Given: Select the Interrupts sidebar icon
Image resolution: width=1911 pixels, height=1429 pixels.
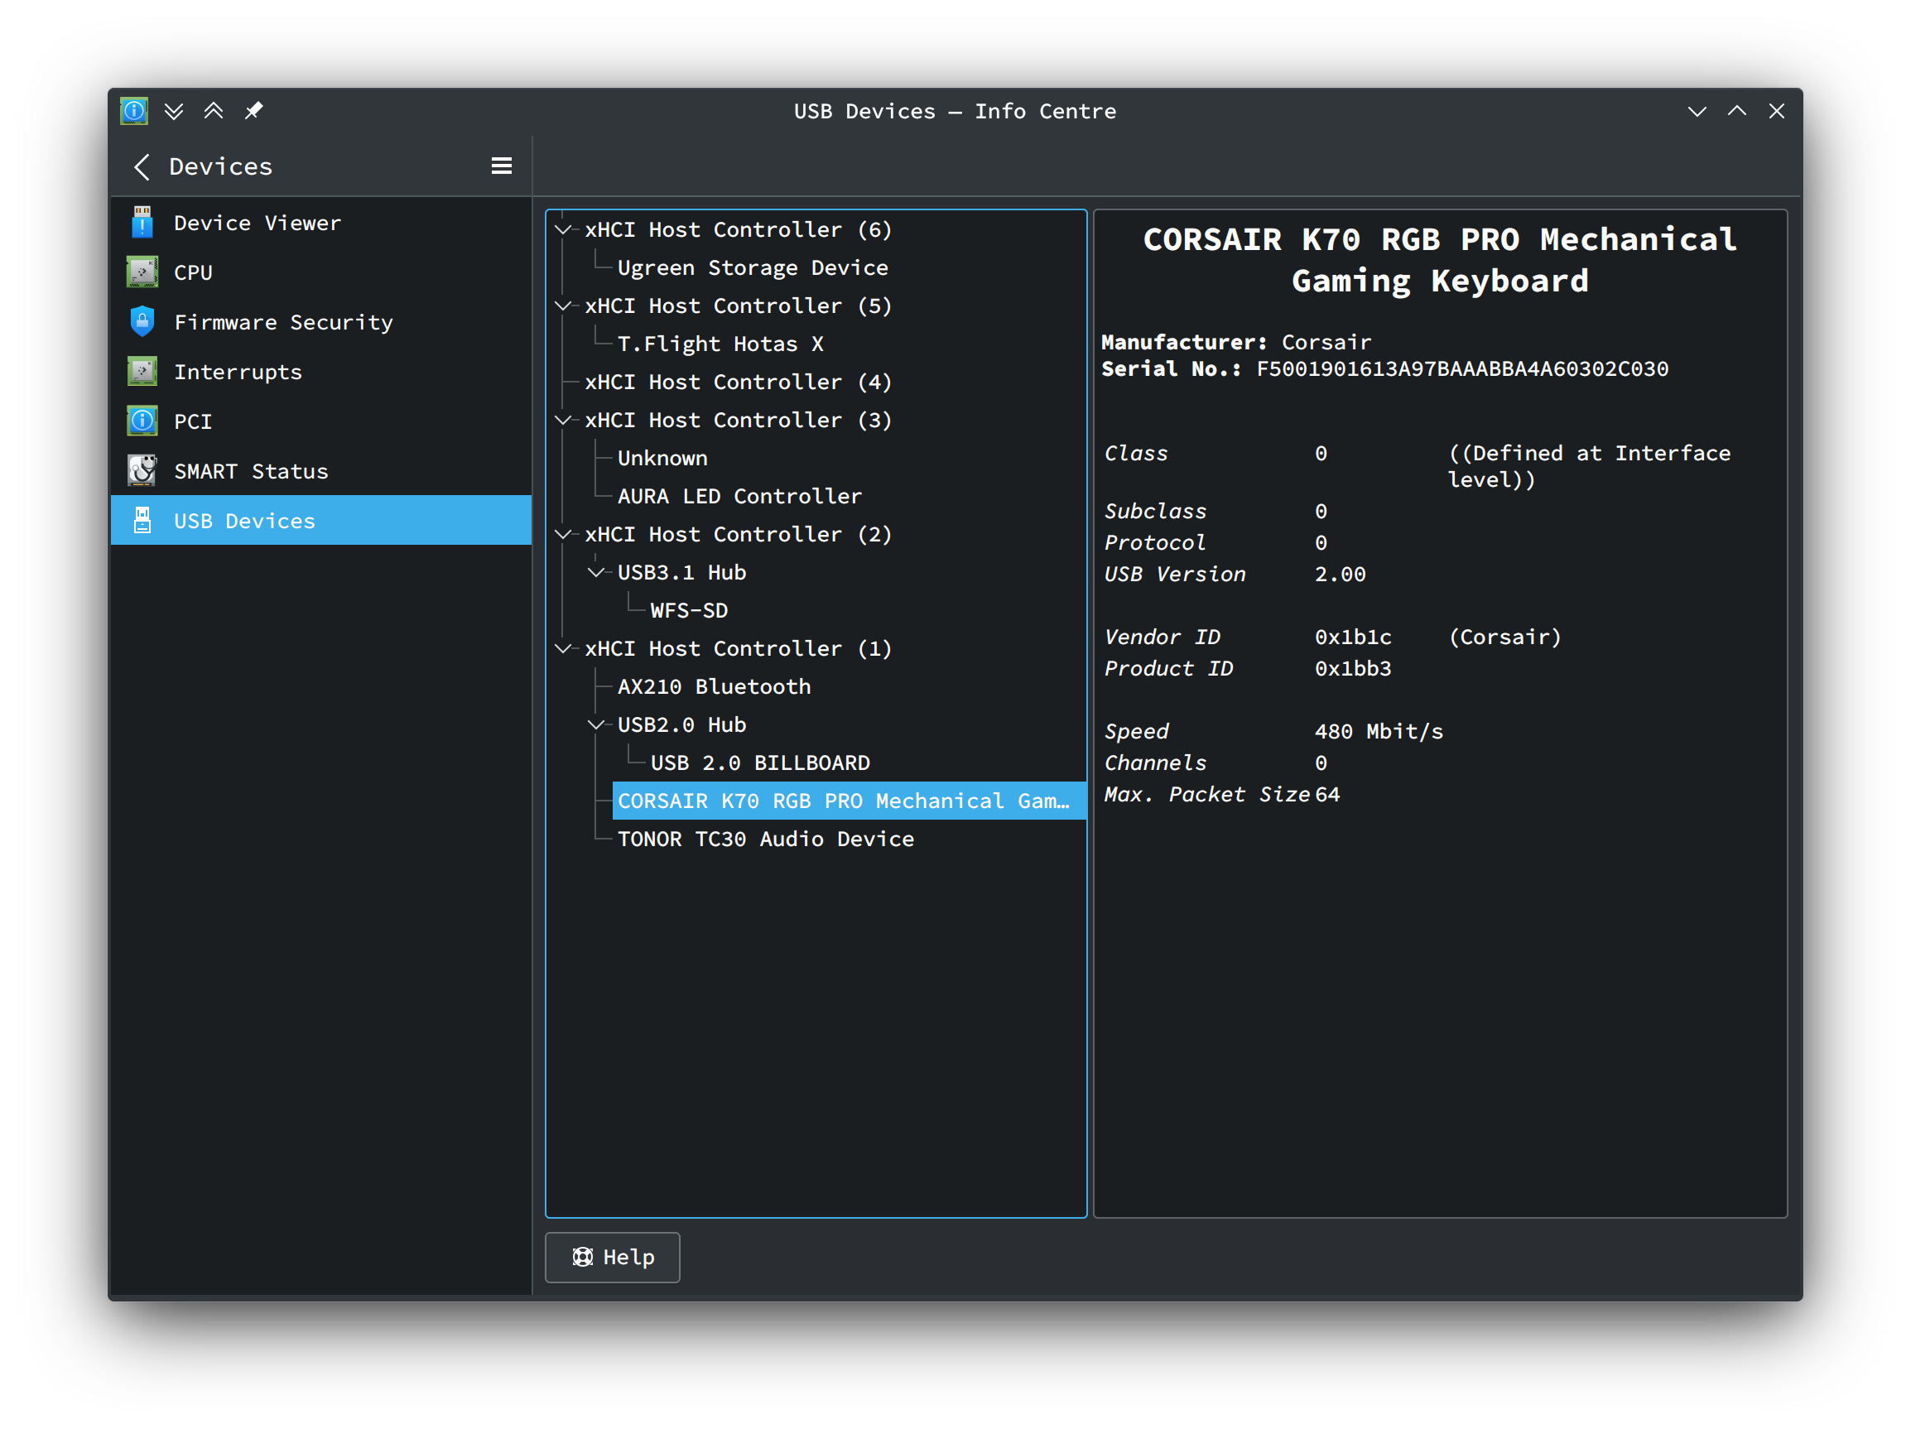Looking at the screenshot, I should (x=142, y=371).
